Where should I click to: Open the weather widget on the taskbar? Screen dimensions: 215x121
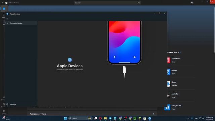point(6,118)
